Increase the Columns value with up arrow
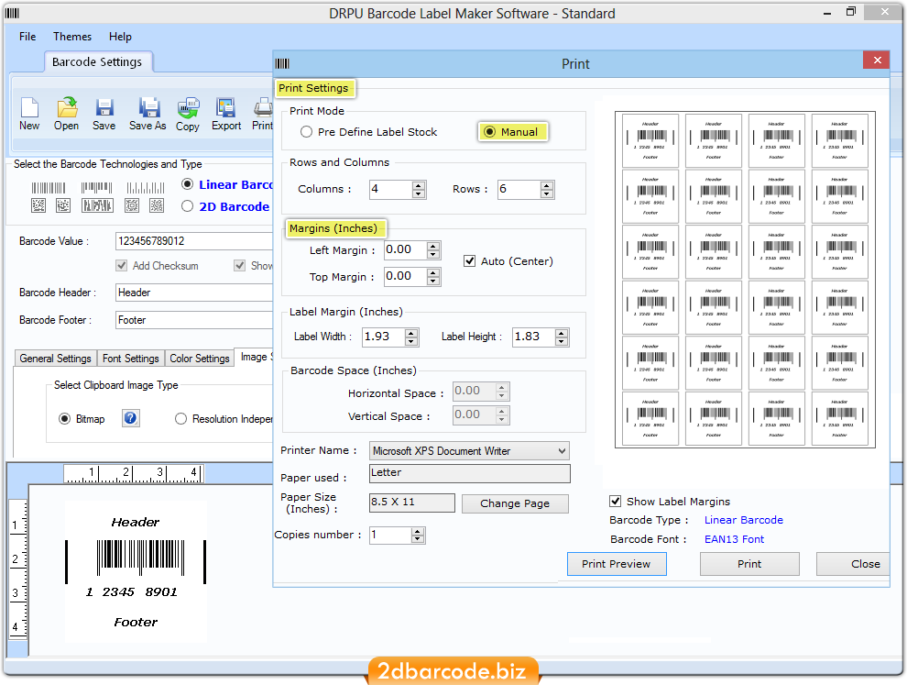This screenshot has width=907, height=685. pyautogui.click(x=419, y=184)
